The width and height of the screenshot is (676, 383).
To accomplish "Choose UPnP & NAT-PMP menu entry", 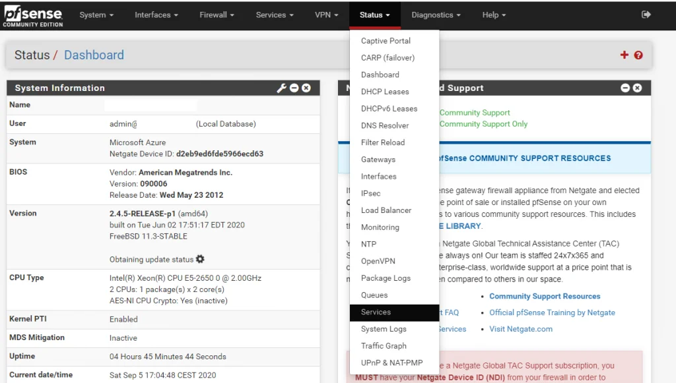I will pyautogui.click(x=395, y=363).
